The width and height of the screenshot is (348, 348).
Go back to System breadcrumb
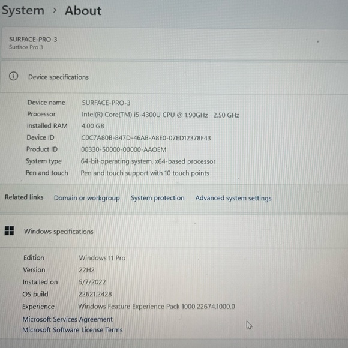23,10
